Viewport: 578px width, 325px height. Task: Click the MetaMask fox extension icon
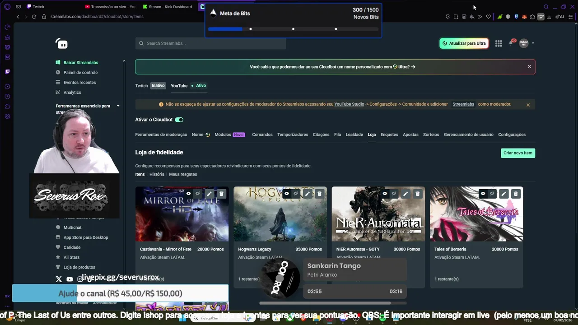click(524, 17)
